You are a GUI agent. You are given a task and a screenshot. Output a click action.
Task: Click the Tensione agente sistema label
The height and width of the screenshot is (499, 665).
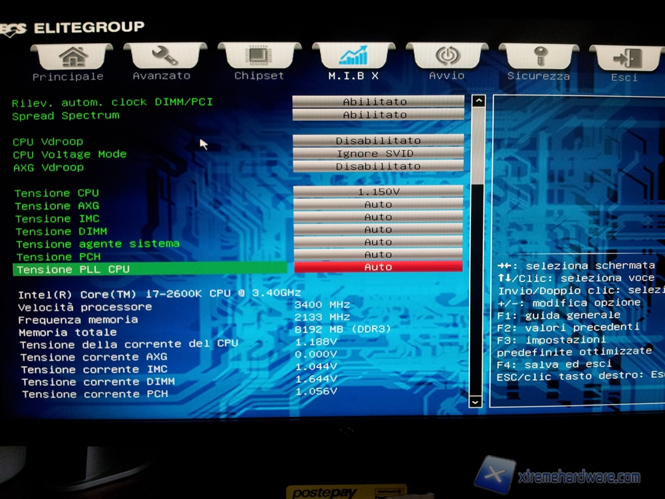tap(98, 244)
